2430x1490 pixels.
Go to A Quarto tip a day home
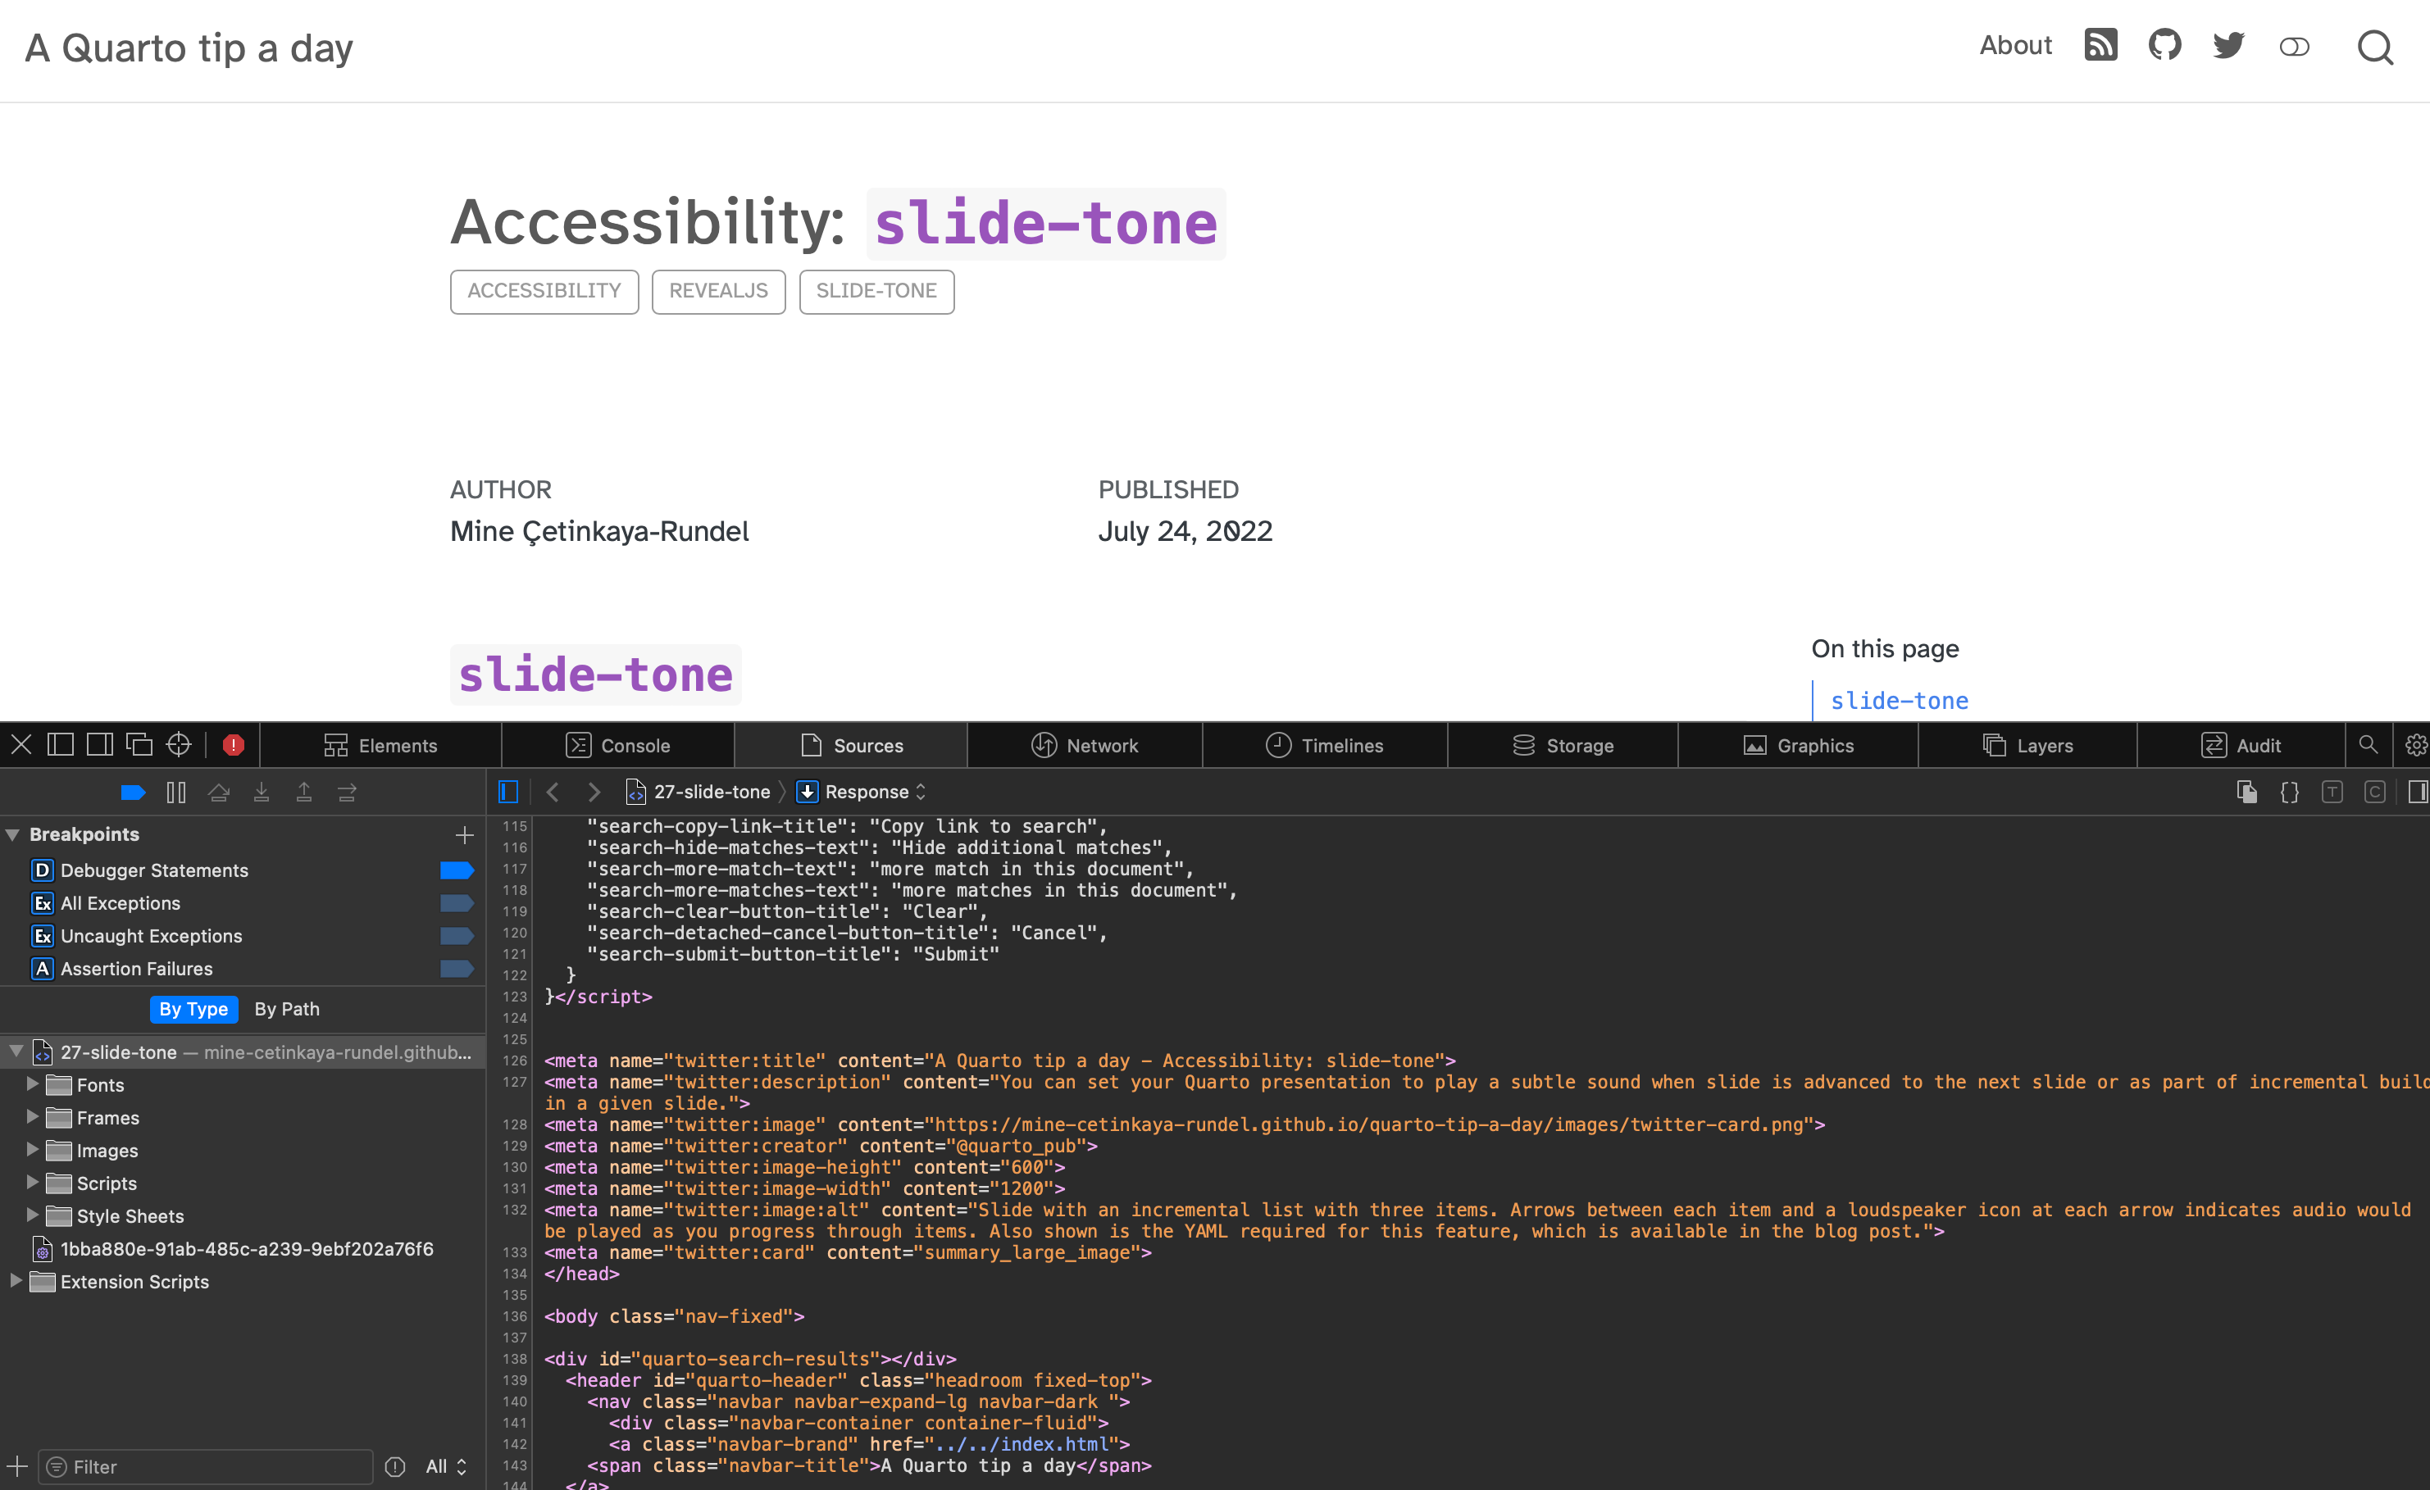[x=189, y=48]
